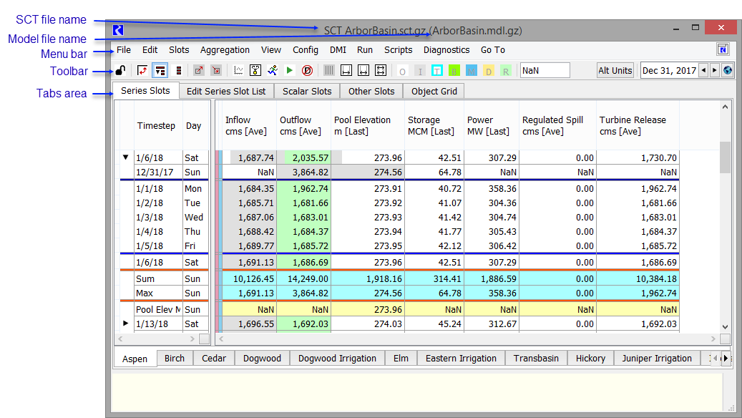Toggle the blue M flag button
The height and width of the screenshot is (418, 742).
pos(472,70)
